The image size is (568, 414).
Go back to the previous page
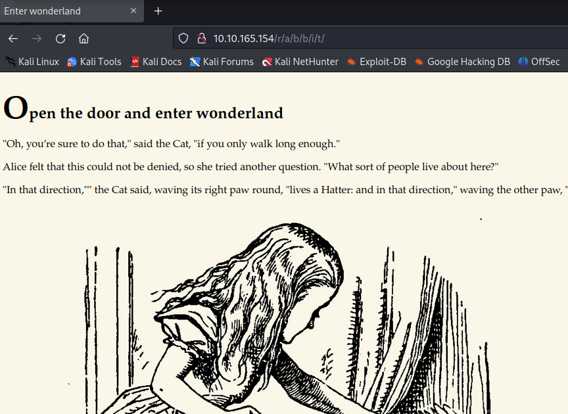point(13,38)
